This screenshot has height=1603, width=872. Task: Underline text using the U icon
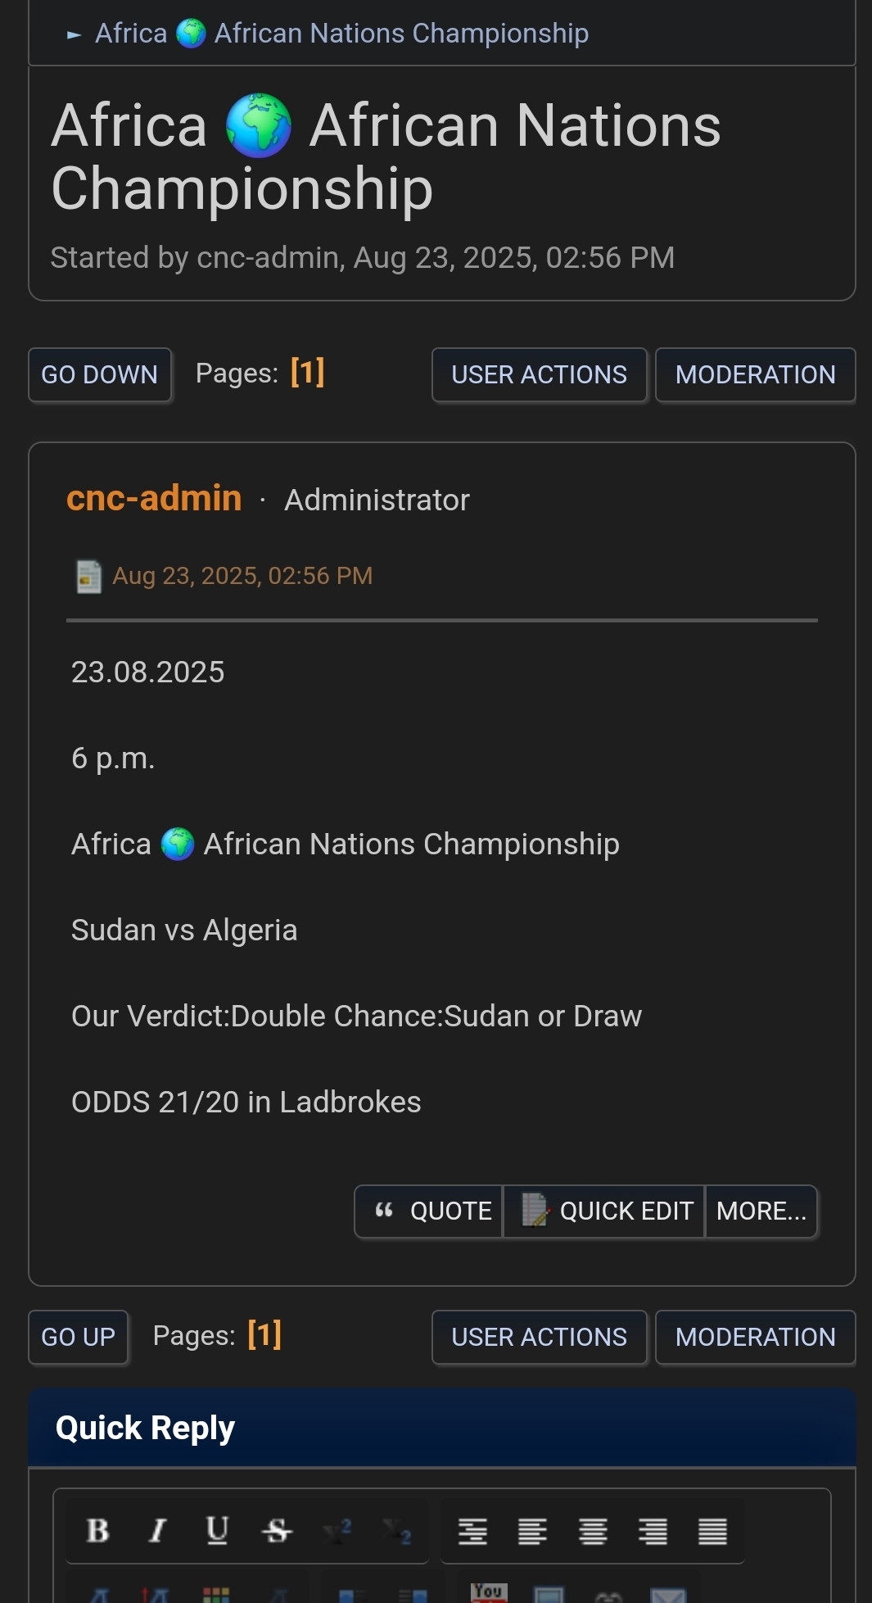point(217,1530)
